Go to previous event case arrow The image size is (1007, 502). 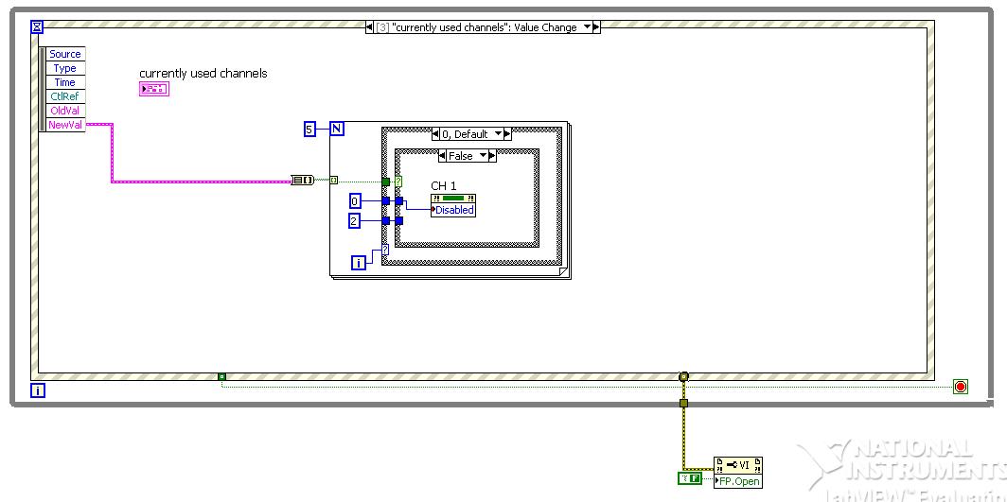[x=369, y=27]
